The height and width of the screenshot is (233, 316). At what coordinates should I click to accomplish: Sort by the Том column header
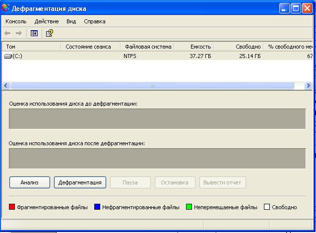[x=31, y=47]
